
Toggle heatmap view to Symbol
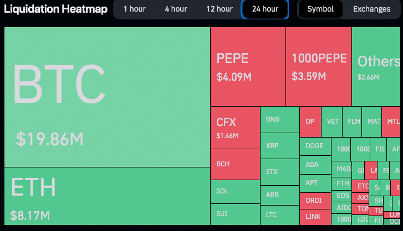click(x=320, y=9)
